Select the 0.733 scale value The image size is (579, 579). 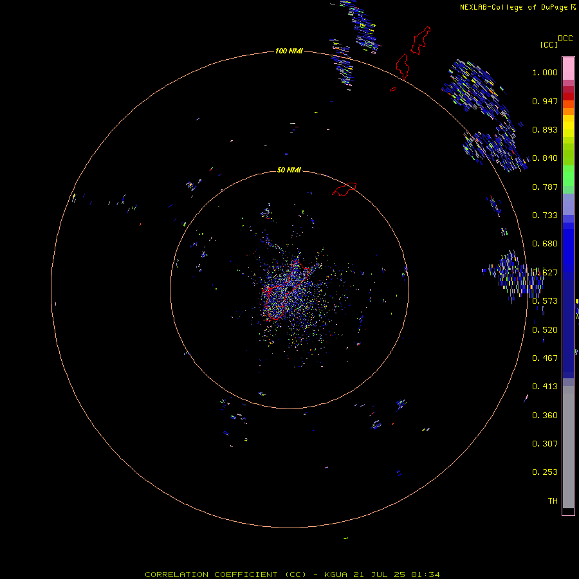(x=545, y=216)
